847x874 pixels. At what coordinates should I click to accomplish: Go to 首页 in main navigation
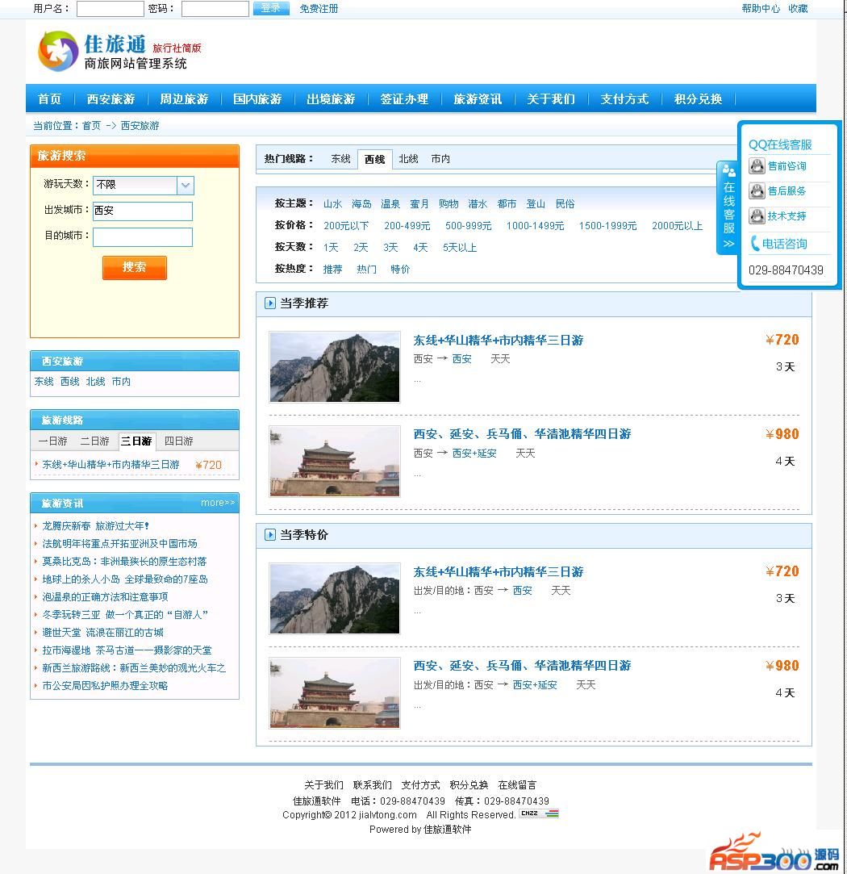click(49, 98)
